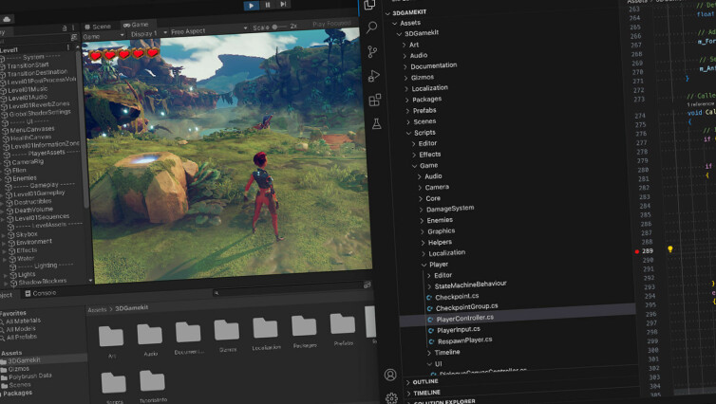Screen dimensions: 716x404
Task: Expand the DamageSystem folder in Explorer
Action: pos(422,210)
